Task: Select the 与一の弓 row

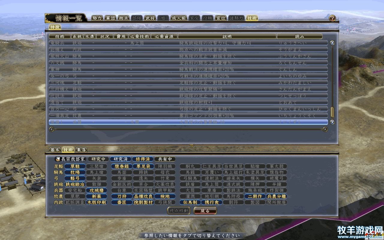Action: (188, 76)
